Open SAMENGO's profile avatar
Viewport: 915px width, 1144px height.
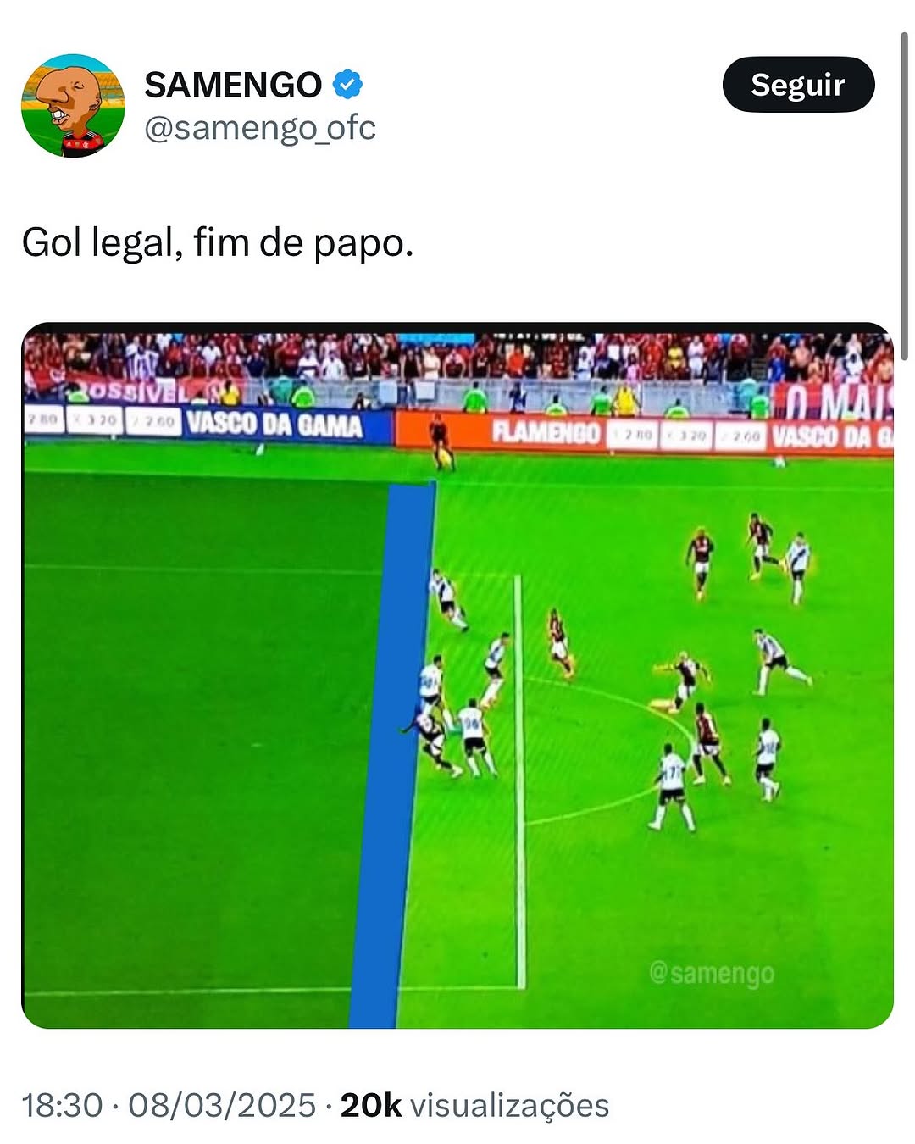click(x=73, y=106)
